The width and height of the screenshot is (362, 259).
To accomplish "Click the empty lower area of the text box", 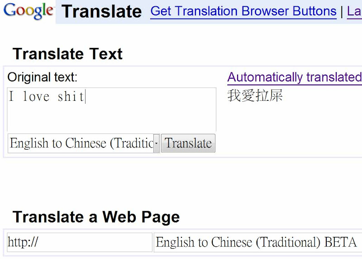I will pyautogui.click(x=111, y=120).
